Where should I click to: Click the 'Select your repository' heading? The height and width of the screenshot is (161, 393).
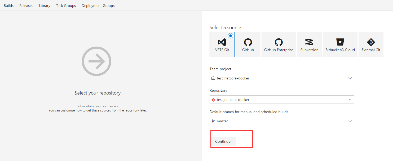point(98,93)
